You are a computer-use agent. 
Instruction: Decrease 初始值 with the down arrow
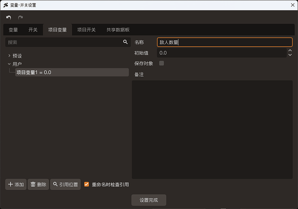(290, 55)
